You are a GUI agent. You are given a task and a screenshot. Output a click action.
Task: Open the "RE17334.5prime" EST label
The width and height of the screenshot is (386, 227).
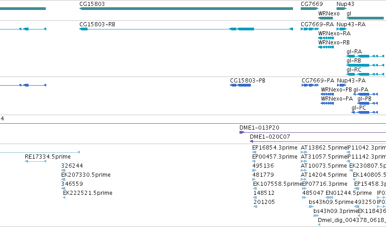[x=48, y=157]
